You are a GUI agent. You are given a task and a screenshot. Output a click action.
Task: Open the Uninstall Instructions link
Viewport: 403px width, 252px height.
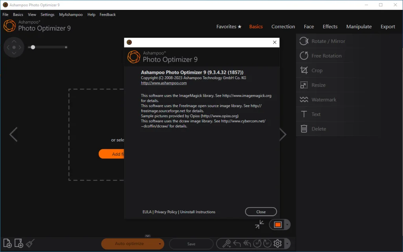pyautogui.click(x=198, y=212)
